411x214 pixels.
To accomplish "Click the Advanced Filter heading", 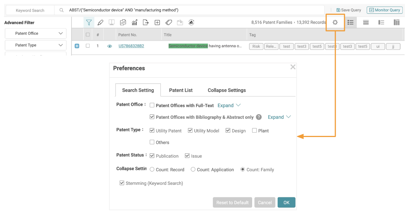I will click(19, 23).
